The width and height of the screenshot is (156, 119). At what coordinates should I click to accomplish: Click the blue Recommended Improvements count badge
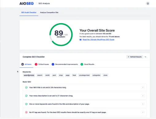[53, 64]
